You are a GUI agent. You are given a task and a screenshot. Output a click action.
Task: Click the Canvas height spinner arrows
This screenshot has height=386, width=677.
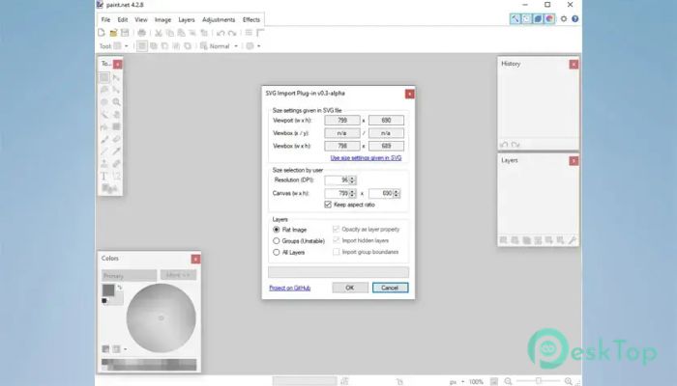pyautogui.click(x=397, y=193)
